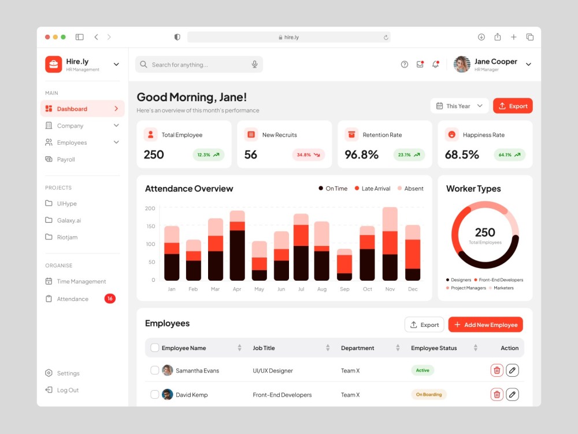
Task: Edit David Kemp with pencil icon
Action: click(512, 395)
